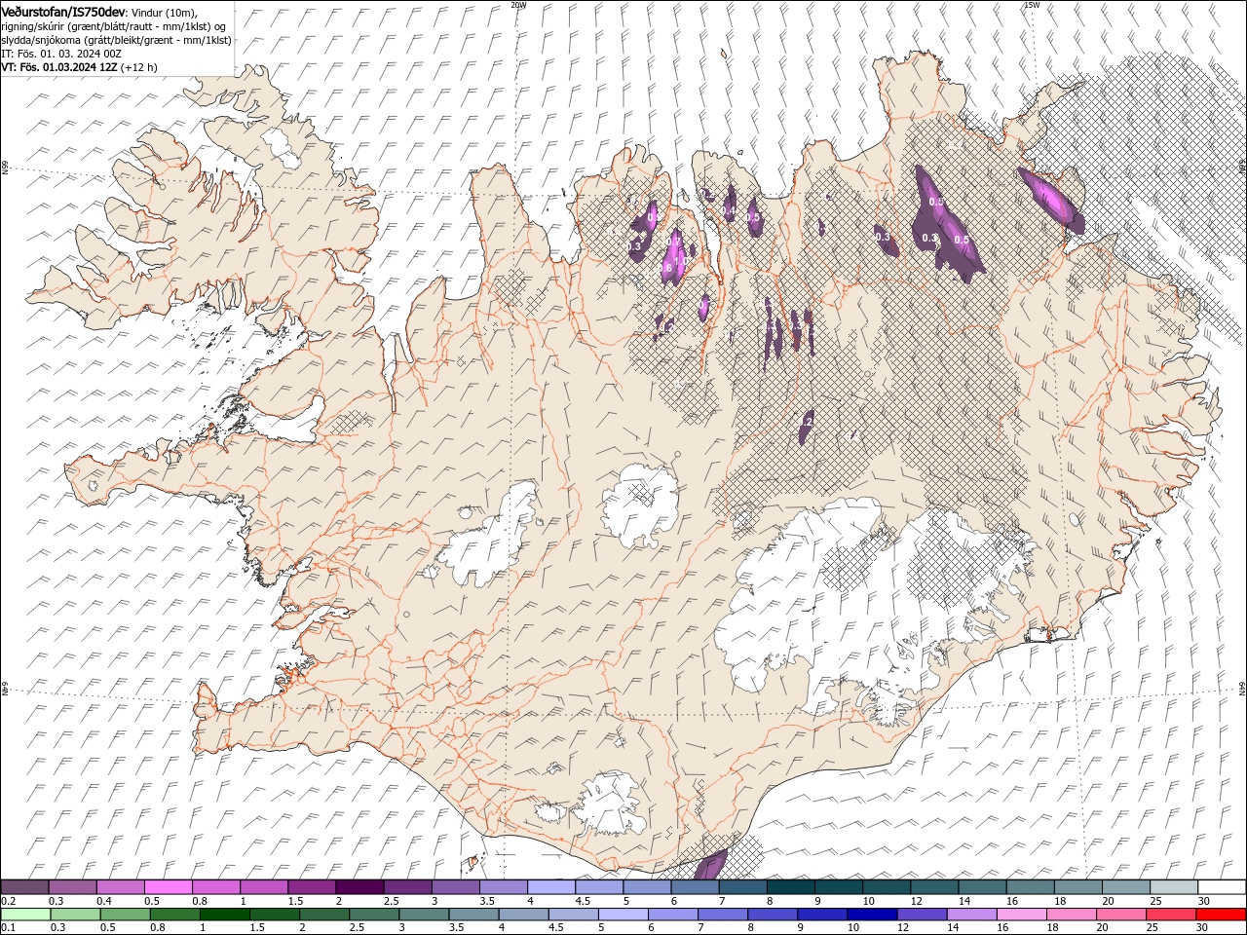Click the 'VT: Fös. 01.03.2024 12Z' line
Image resolution: width=1247 pixels, height=935 pixels.
click(x=59, y=67)
